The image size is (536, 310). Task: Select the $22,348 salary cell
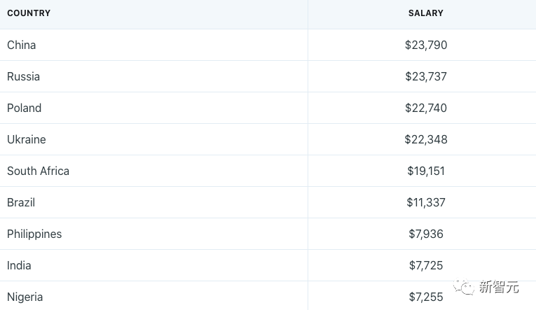pos(426,139)
